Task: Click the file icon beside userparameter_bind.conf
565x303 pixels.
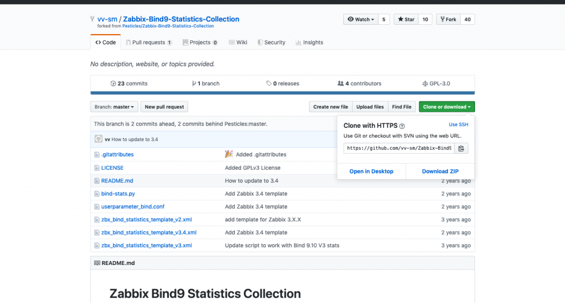Action: click(97, 207)
